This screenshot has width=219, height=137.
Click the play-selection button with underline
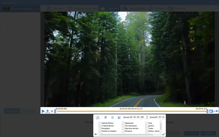(x=48, y=111)
